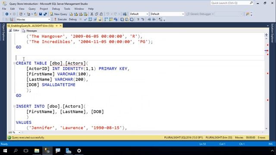Click the Debug toolbar button
The width and height of the screenshot is (276, 155).
pos(73,19)
